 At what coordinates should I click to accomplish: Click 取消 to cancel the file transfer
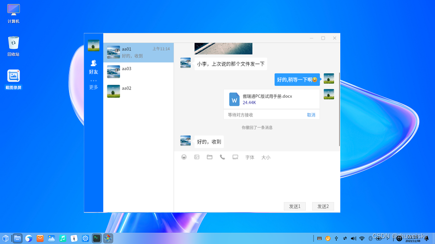click(311, 115)
